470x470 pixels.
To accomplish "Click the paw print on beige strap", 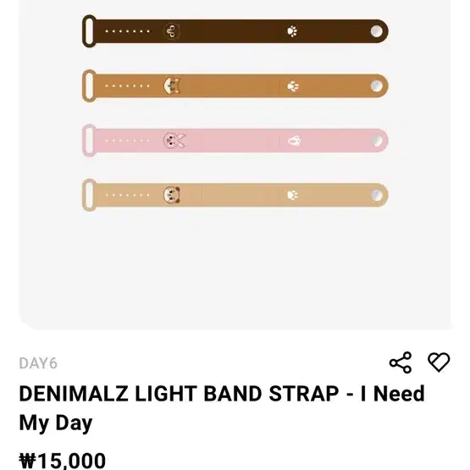I will coord(293,195).
